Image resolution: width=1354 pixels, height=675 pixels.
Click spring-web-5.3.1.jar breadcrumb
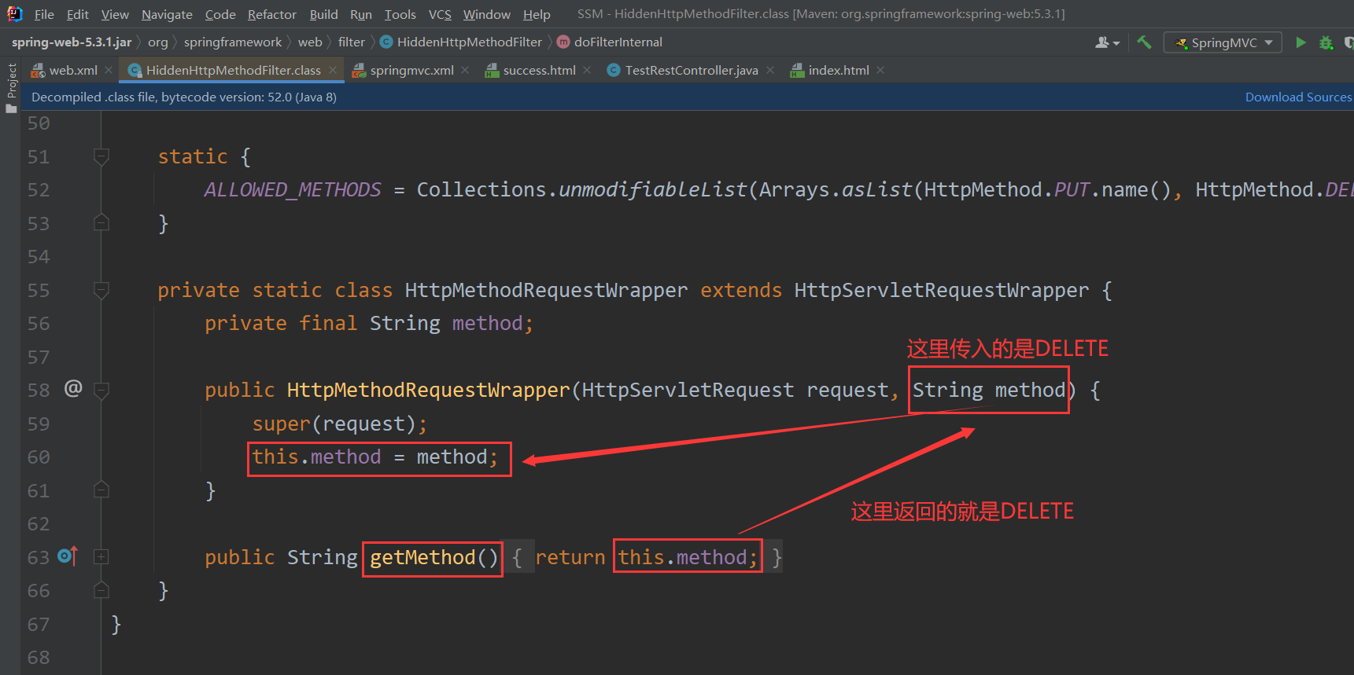(x=72, y=42)
